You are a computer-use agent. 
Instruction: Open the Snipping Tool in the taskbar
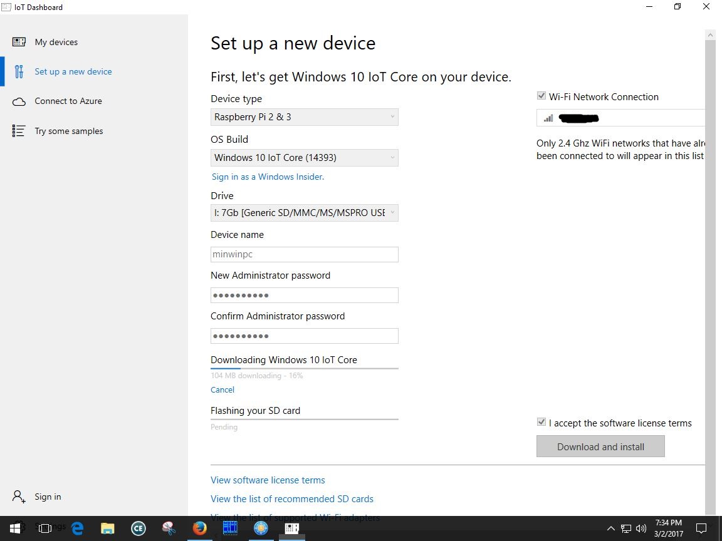coord(169,528)
